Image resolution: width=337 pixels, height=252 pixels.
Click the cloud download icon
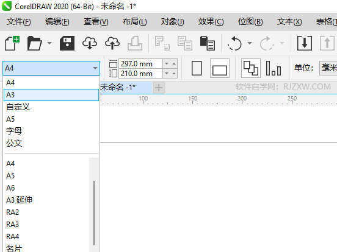pos(90,43)
